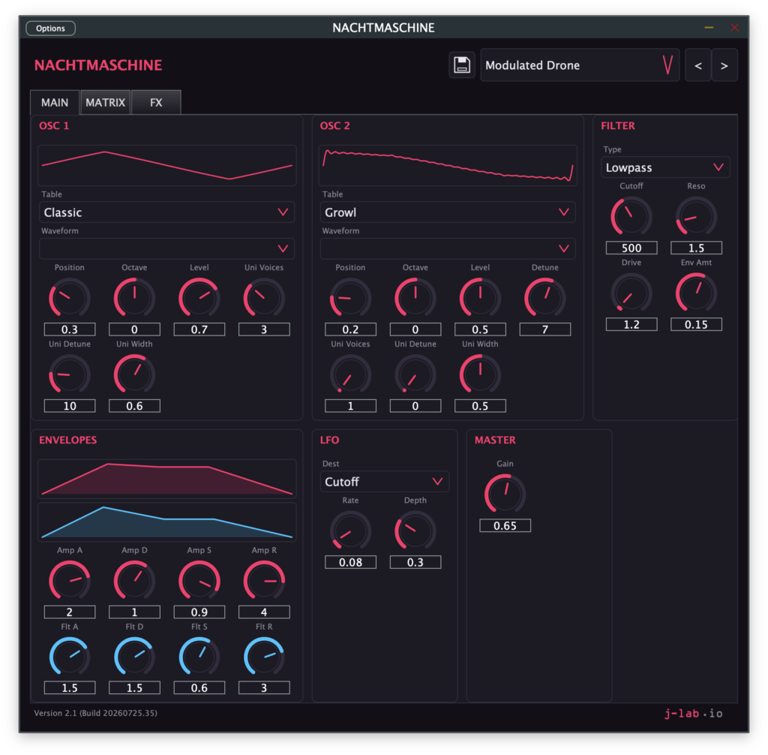768x755 pixels.
Task: Click the LFO Depth knob
Action: coord(415,531)
